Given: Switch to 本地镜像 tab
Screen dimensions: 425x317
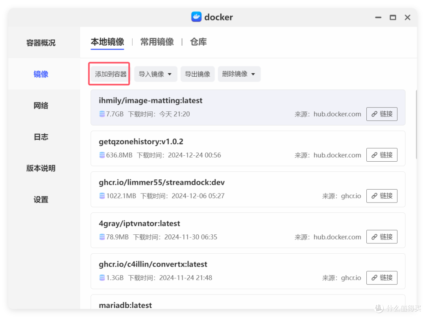Looking at the screenshot, I should 107,42.
